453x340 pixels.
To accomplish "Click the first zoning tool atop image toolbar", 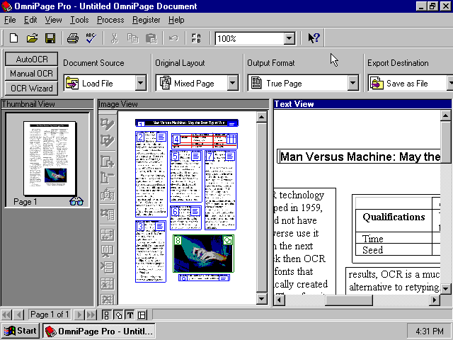I will click(x=107, y=125).
